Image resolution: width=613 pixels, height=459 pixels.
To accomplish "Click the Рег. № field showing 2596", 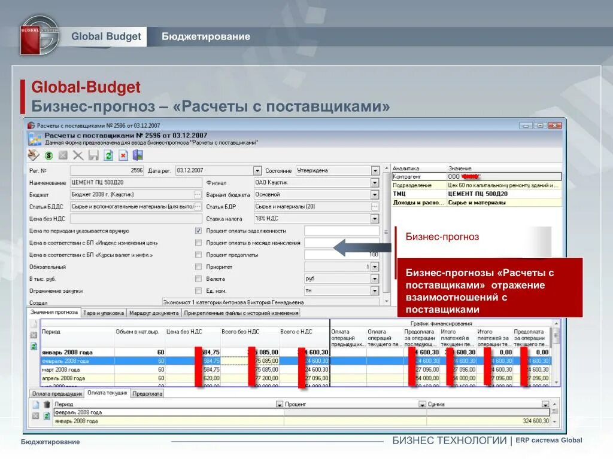I will click(107, 170).
